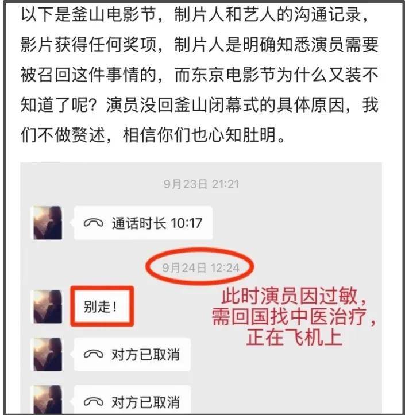Select the 通话时长 10:17 call bubble text
The width and height of the screenshot is (405, 415).
coord(157,223)
